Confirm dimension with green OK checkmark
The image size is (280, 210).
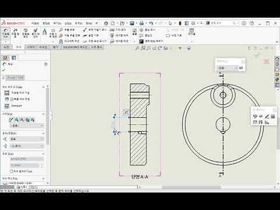pos(3,70)
